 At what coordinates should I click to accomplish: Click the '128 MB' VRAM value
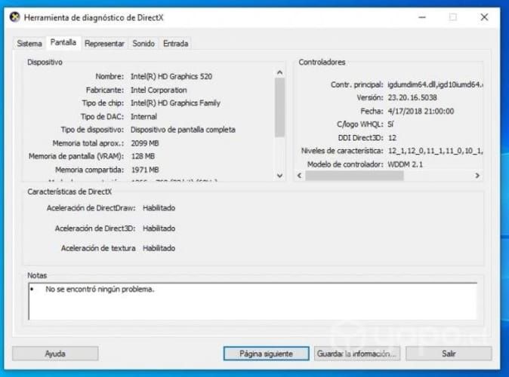click(x=143, y=156)
